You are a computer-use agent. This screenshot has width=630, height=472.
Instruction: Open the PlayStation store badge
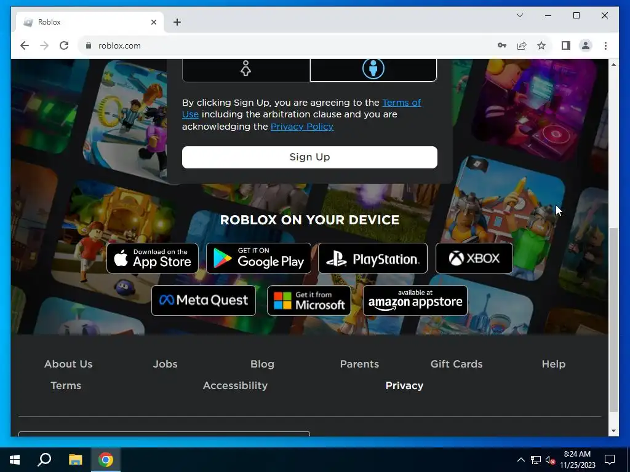pyautogui.click(x=373, y=258)
